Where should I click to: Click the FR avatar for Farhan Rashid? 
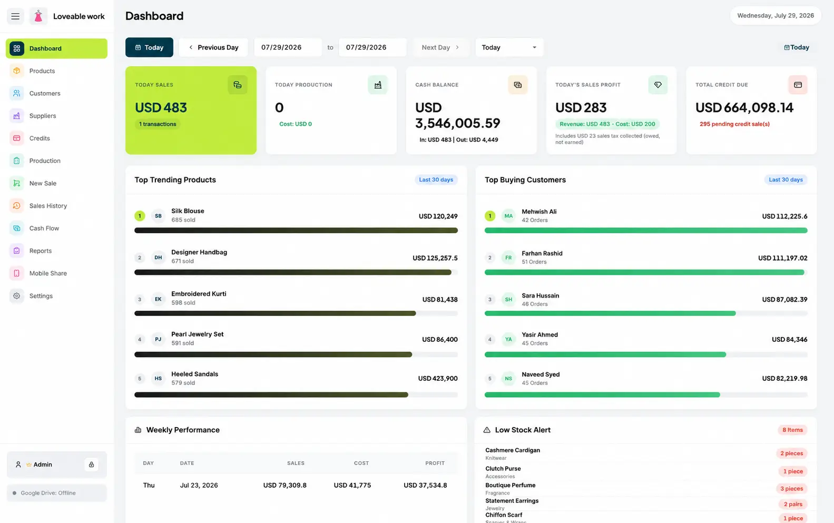pyautogui.click(x=508, y=258)
